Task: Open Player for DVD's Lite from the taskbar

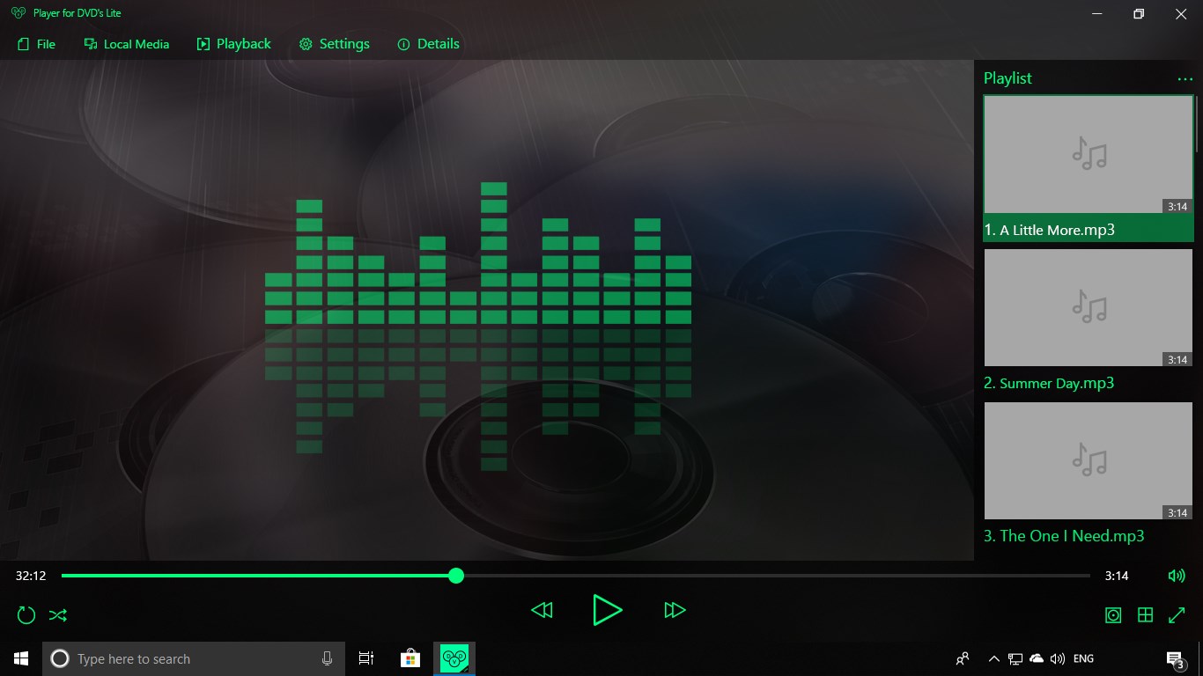Action: point(454,658)
